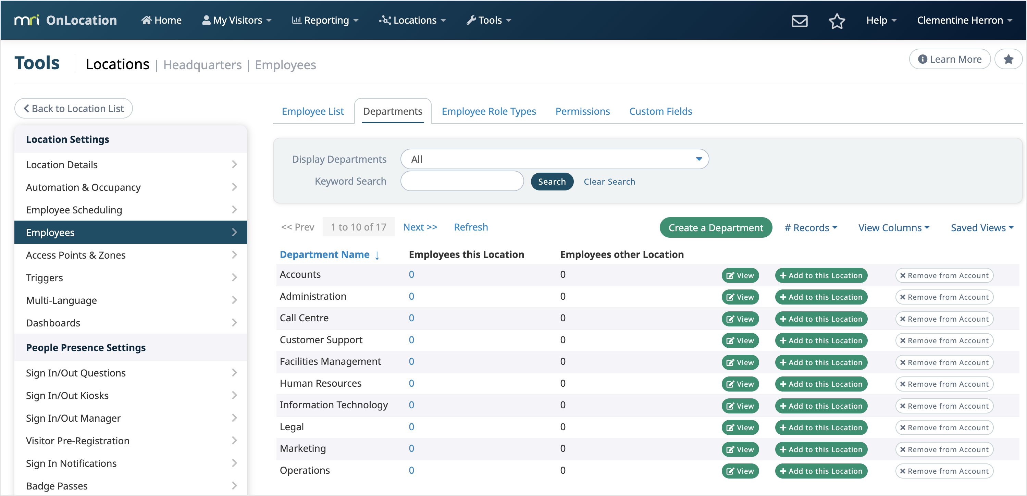Click Clear Search link

coord(609,182)
